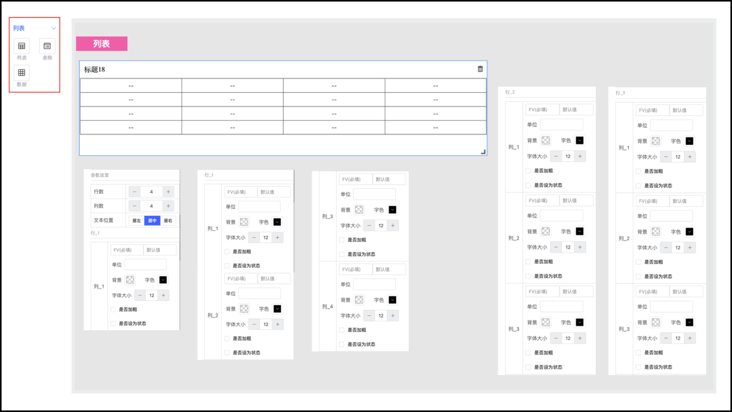Choose 居右 text alignment option
The image size is (732, 412).
click(x=168, y=220)
